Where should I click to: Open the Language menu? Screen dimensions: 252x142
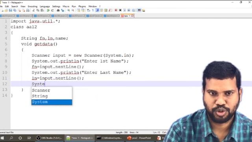click(x=44, y=6)
